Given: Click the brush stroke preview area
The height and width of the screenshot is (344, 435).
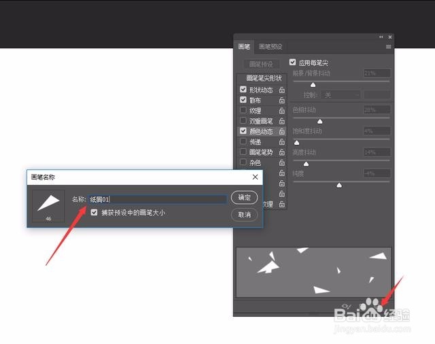Looking at the screenshot, I should (x=313, y=272).
